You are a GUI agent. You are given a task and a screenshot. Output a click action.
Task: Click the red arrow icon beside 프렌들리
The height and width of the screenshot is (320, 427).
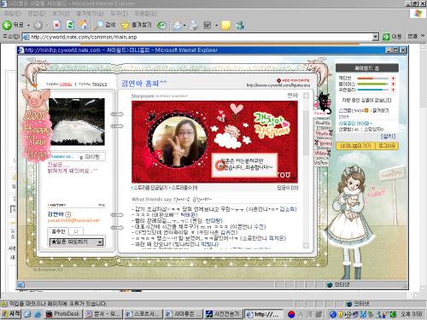(393, 90)
